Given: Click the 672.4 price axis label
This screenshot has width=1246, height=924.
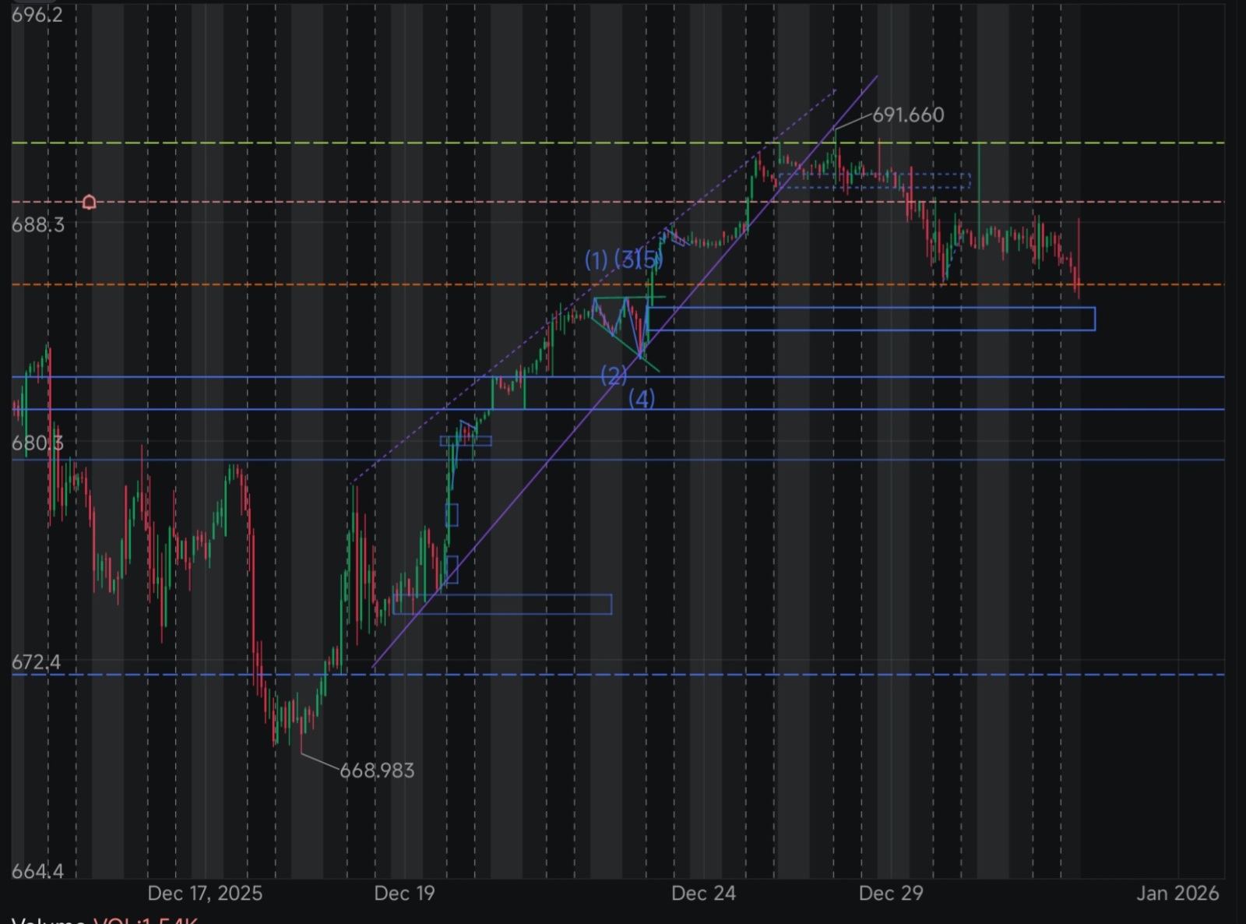Looking at the screenshot, I should click(36, 662).
